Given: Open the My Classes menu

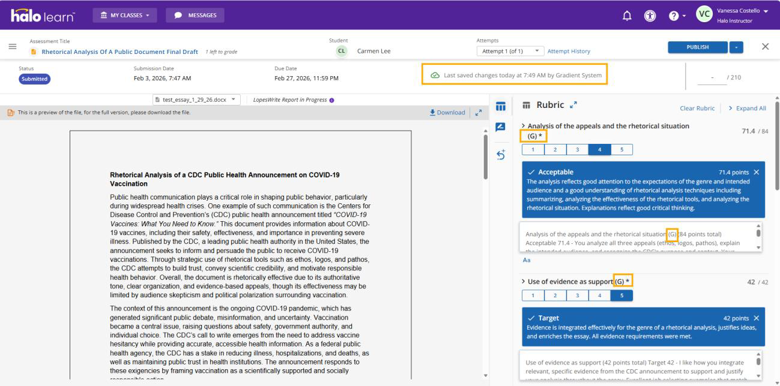Looking at the screenshot, I should pyautogui.click(x=125, y=15).
